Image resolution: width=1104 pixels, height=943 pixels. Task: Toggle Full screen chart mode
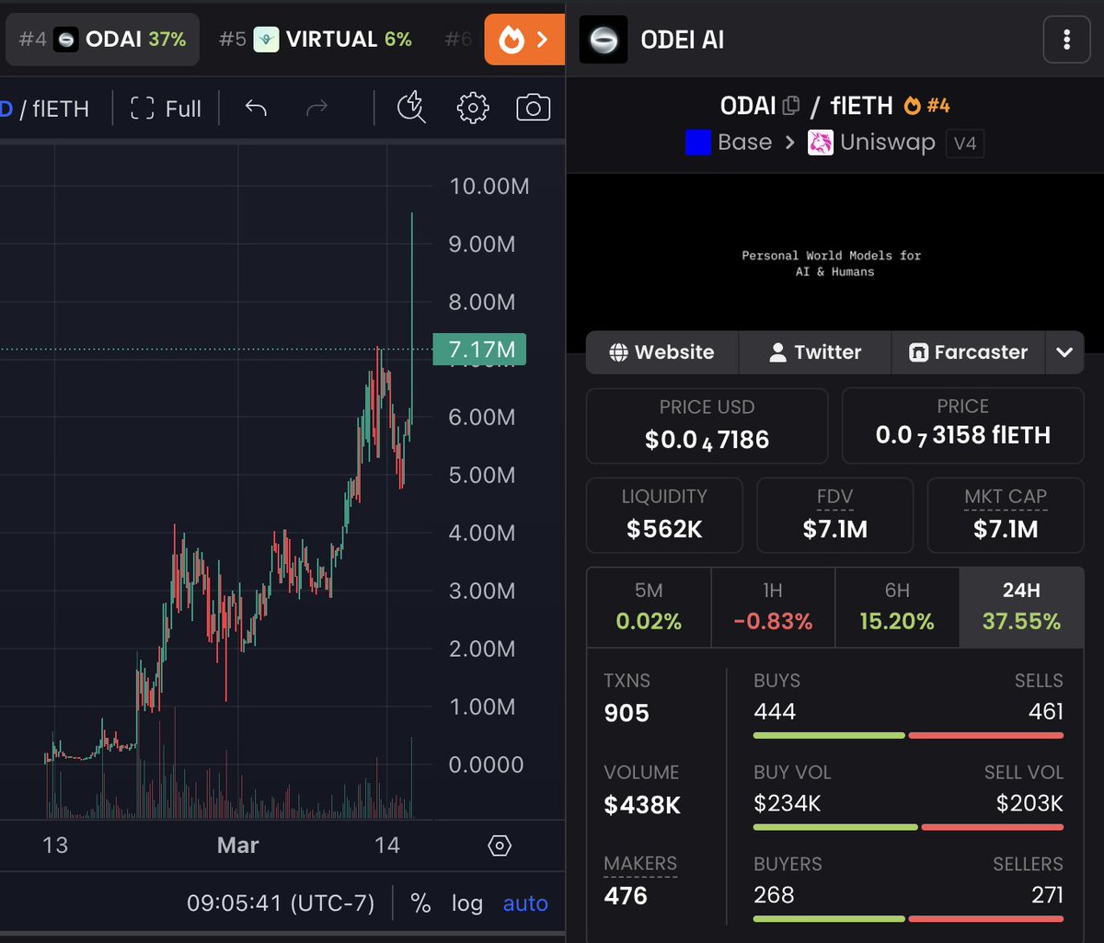(x=167, y=109)
